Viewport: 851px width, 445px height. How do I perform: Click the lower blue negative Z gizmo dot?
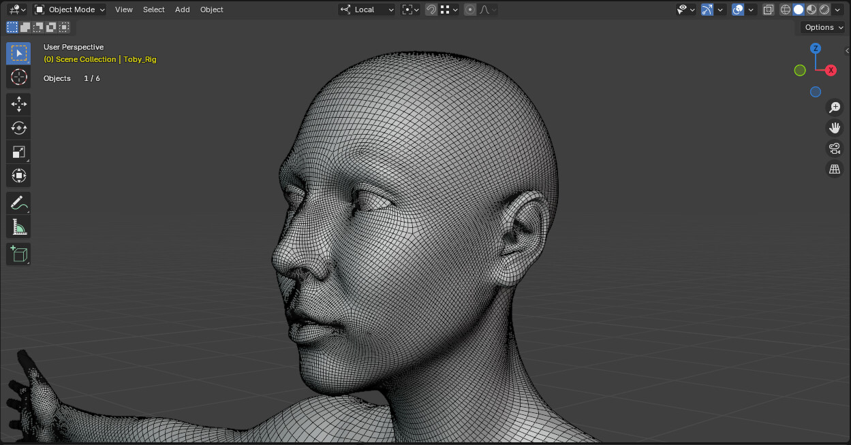(x=815, y=92)
